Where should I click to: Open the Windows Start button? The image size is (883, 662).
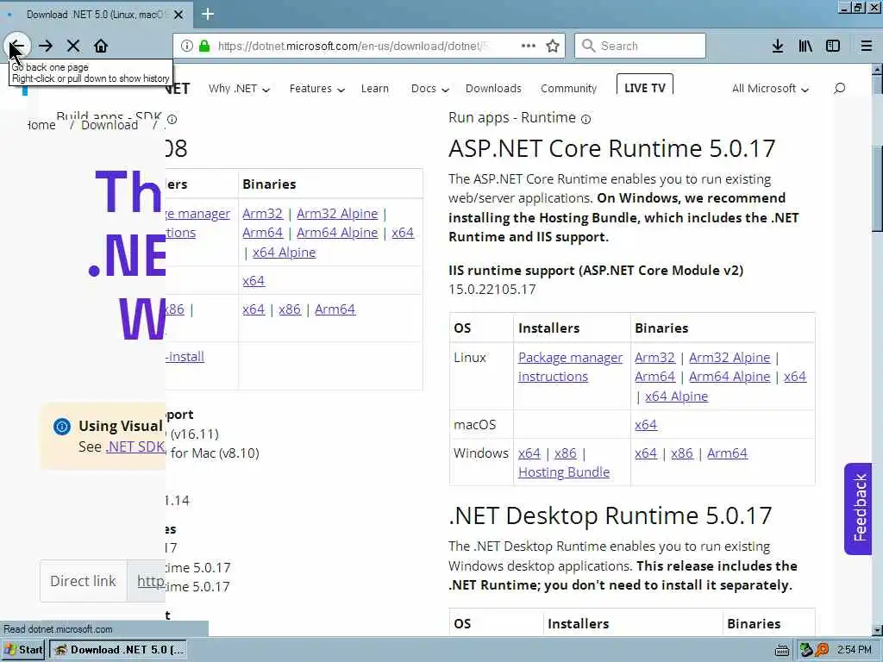pyautogui.click(x=23, y=650)
